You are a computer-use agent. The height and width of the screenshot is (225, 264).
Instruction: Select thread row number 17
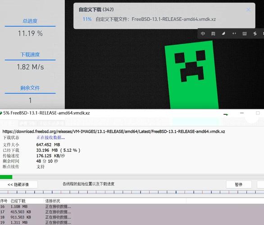132,212
